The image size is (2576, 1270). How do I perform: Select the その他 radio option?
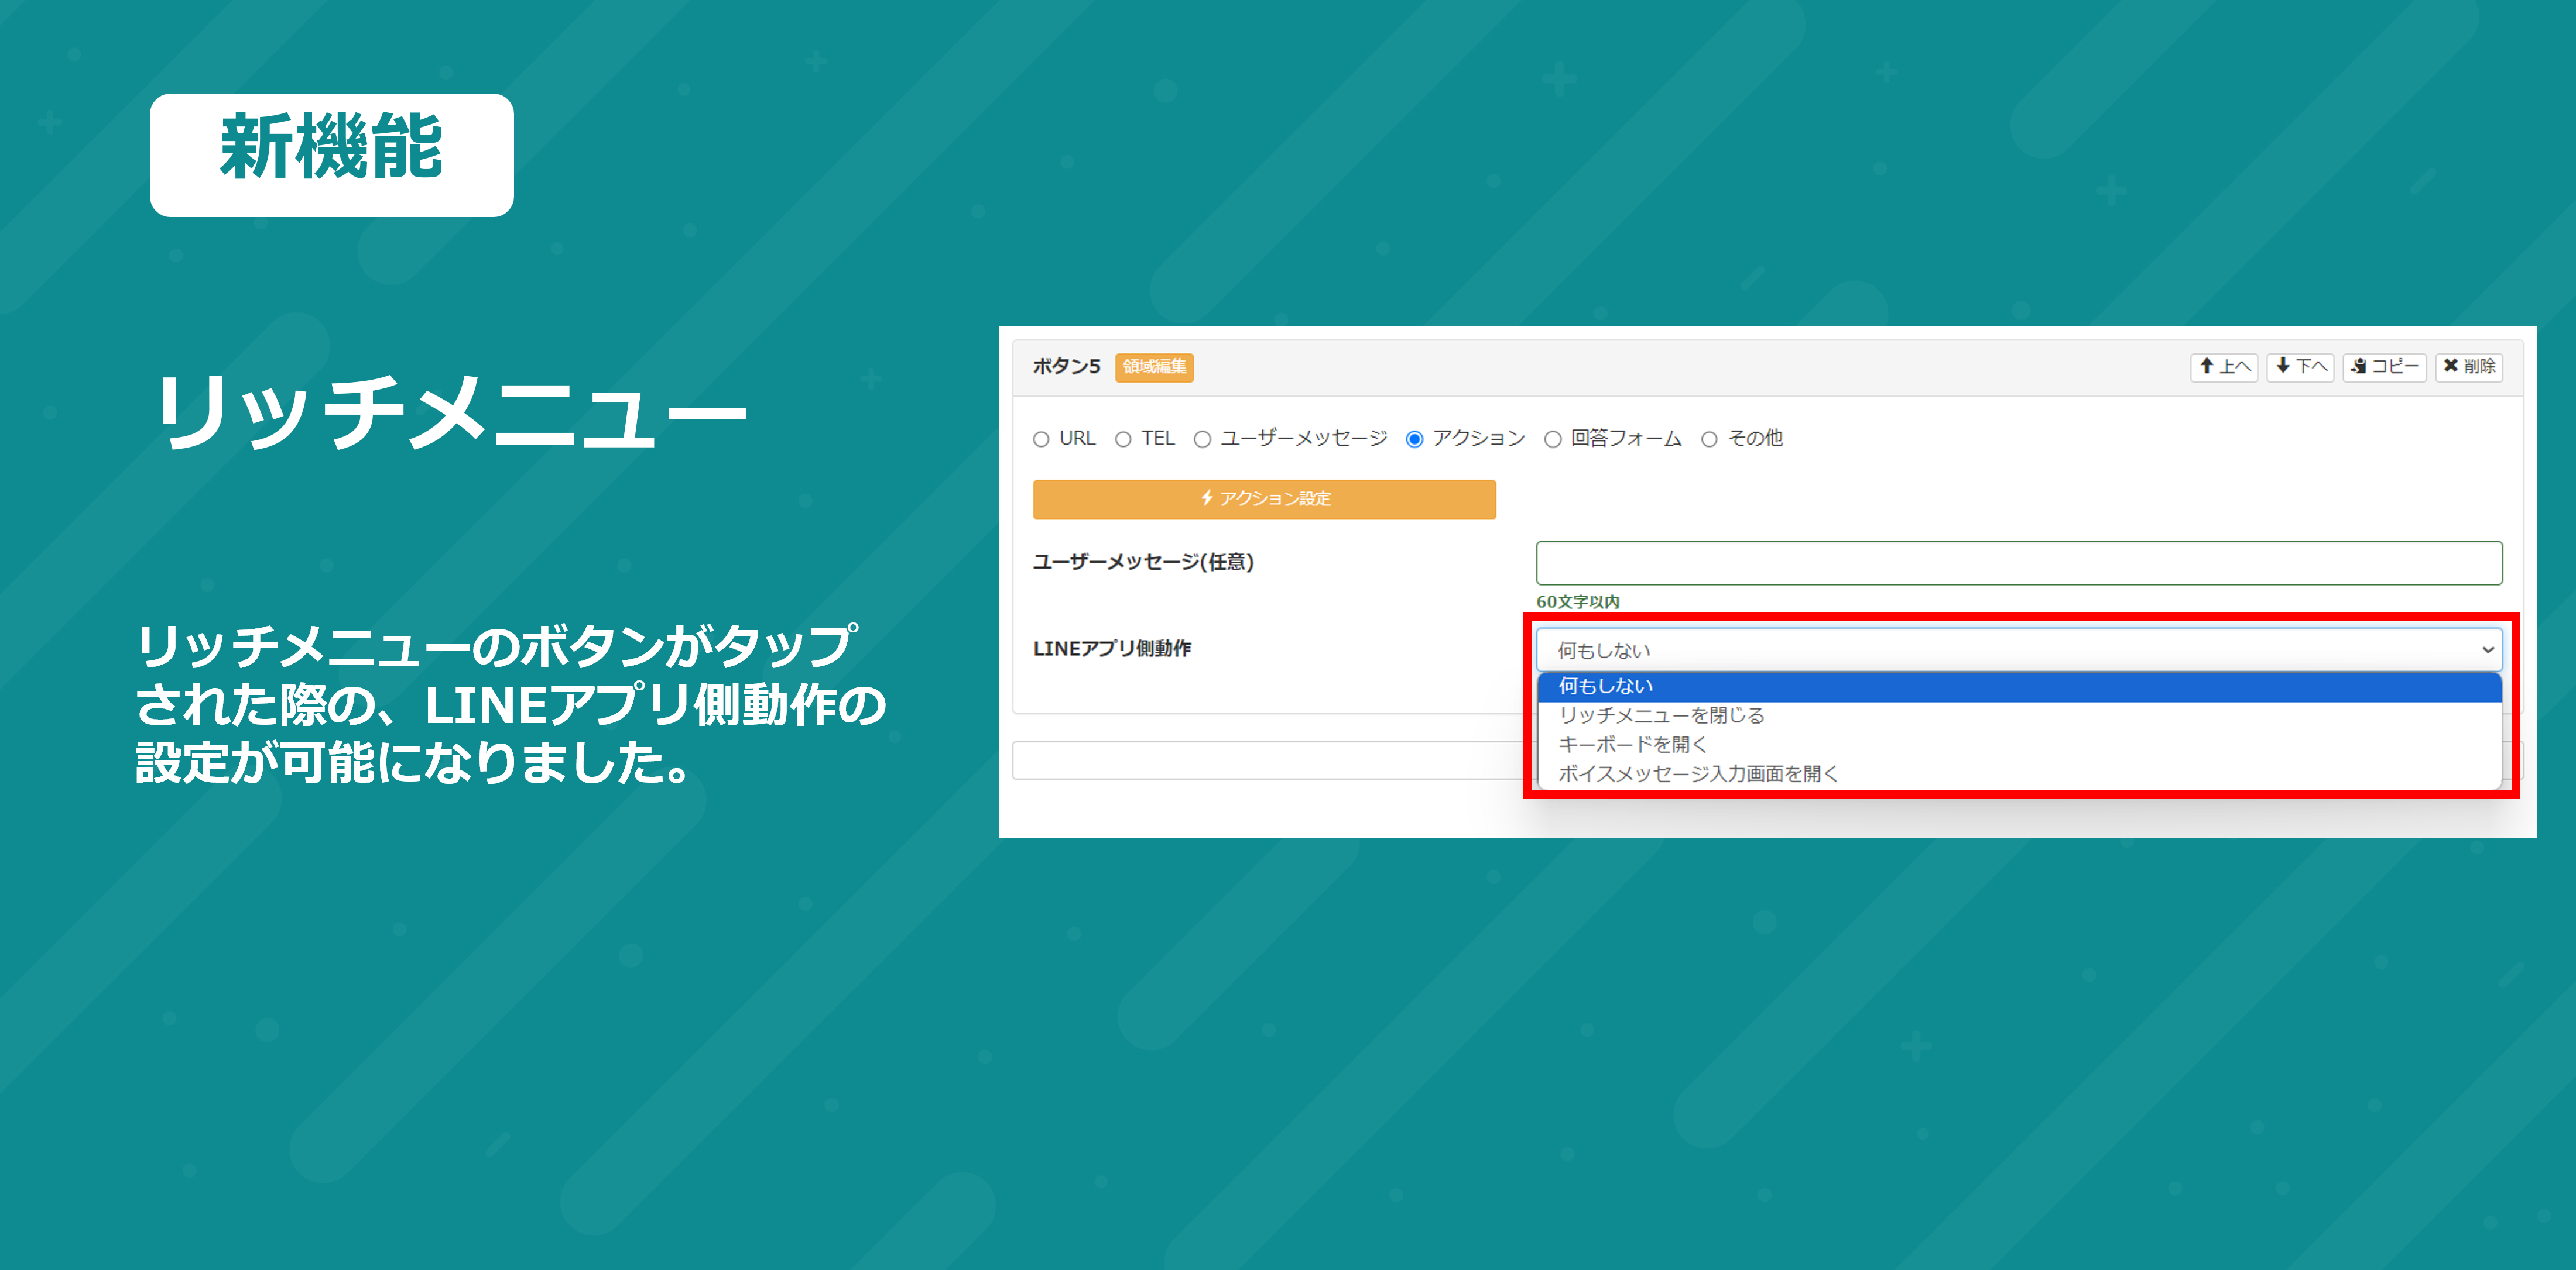coord(1709,439)
